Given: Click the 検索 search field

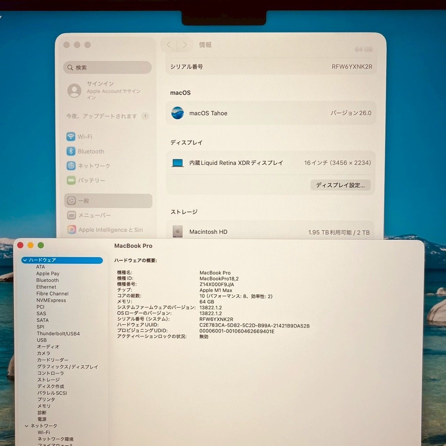Looking at the screenshot, I should 107,67.
